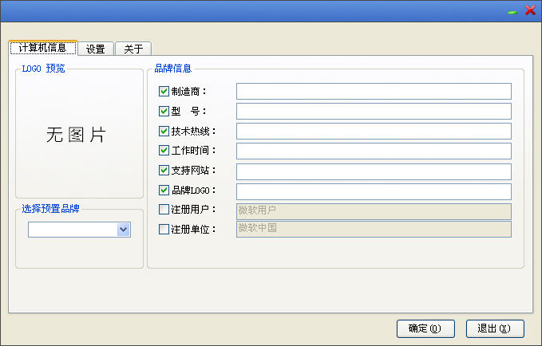Uncheck the 品牌LOGO checkbox
Image resolution: width=542 pixels, height=346 pixels.
tap(164, 191)
